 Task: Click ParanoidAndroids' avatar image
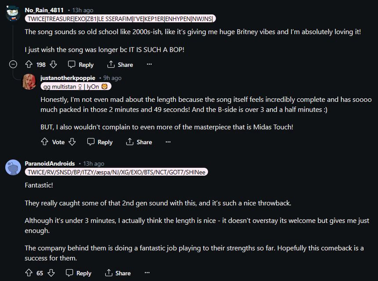pyautogui.click(x=13, y=167)
